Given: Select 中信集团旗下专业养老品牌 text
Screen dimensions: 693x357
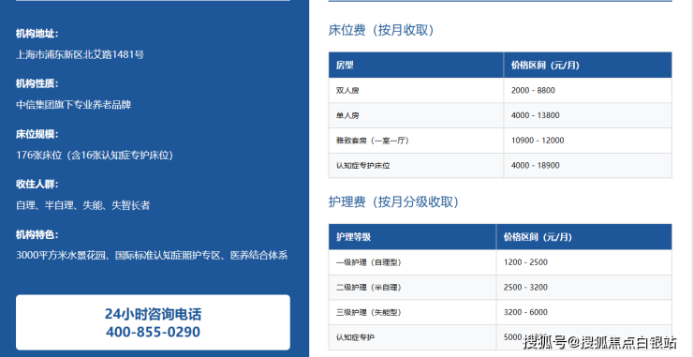Looking at the screenshot, I should [x=73, y=105].
